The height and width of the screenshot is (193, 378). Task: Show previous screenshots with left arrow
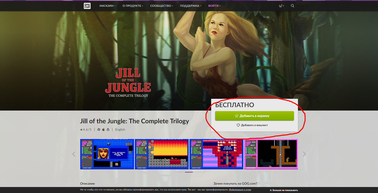tap(74, 154)
